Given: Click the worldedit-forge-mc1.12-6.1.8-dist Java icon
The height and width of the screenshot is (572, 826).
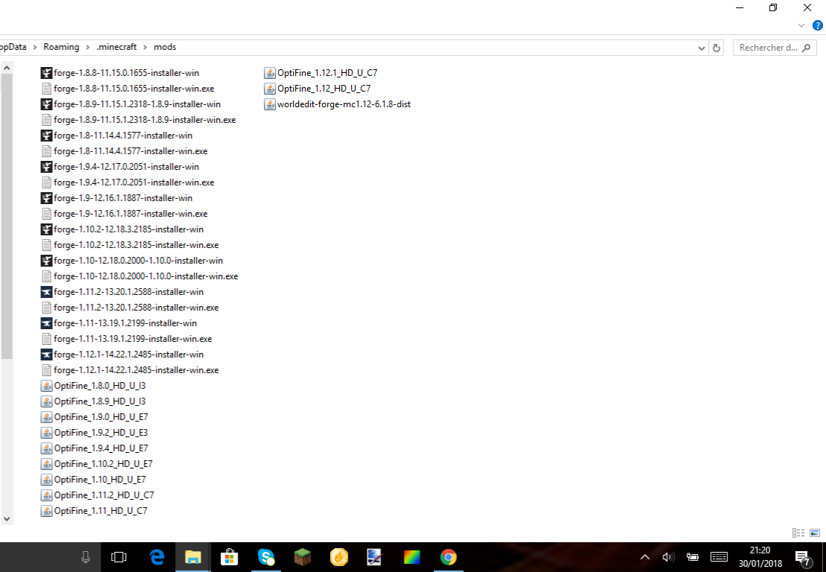Looking at the screenshot, I should click(x=270, y=104).
